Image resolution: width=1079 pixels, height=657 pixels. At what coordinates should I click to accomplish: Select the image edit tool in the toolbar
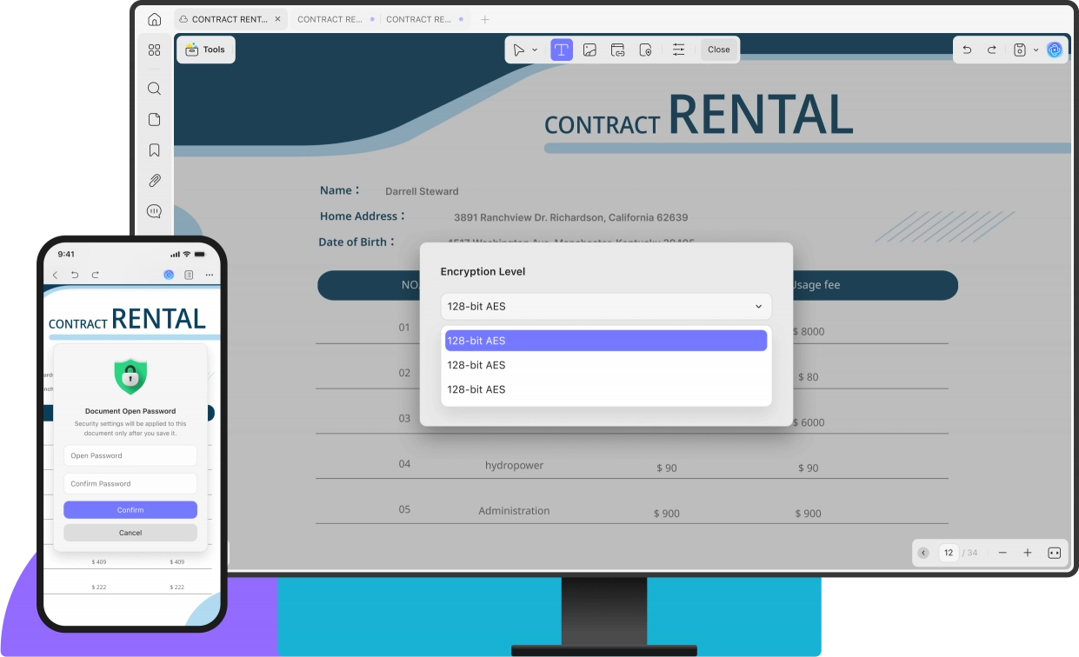tap(589, 50)
